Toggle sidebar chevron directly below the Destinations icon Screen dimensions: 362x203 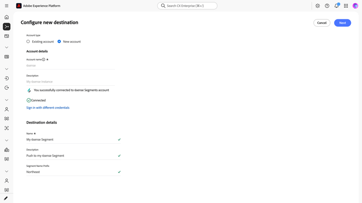coord(6,100)
